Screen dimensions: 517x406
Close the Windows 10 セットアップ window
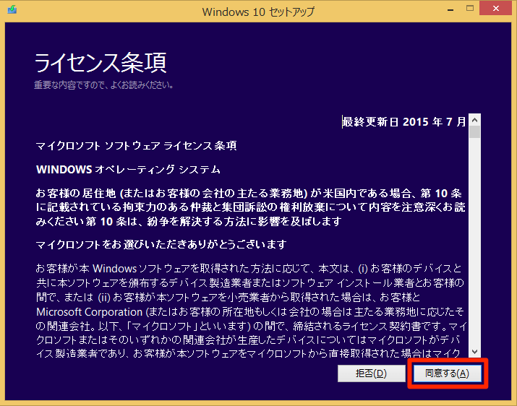[496, 9]
